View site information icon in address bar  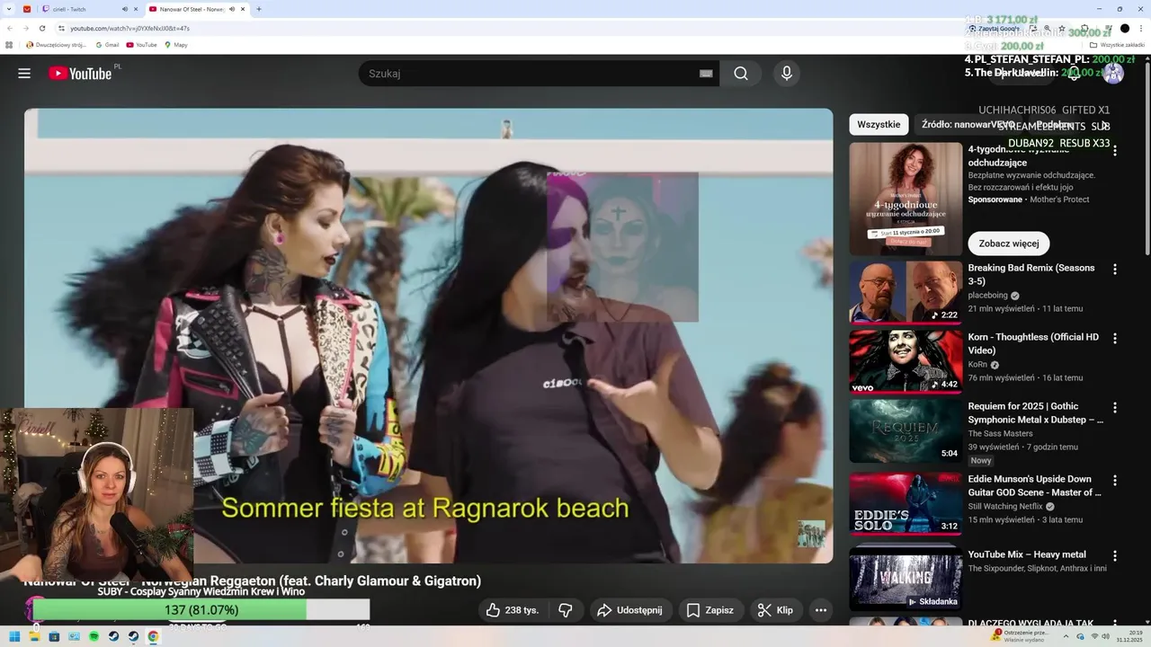[x=61, y=28]
